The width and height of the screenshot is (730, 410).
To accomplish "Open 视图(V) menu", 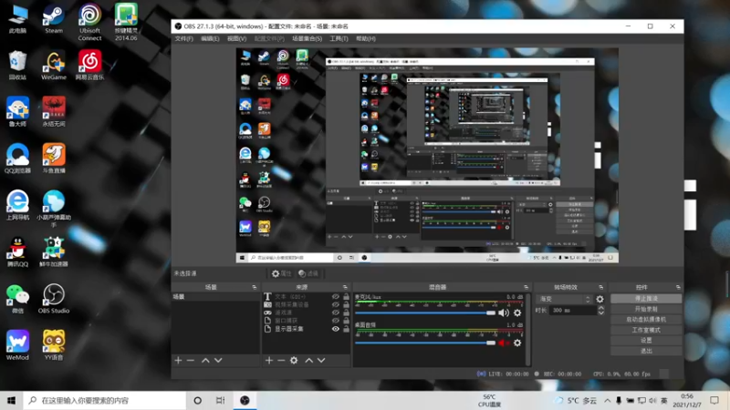I will [x=236, y=38].
